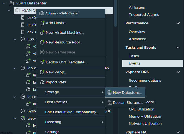Open Triggered Alarms in side navigation

click(144, 15)
